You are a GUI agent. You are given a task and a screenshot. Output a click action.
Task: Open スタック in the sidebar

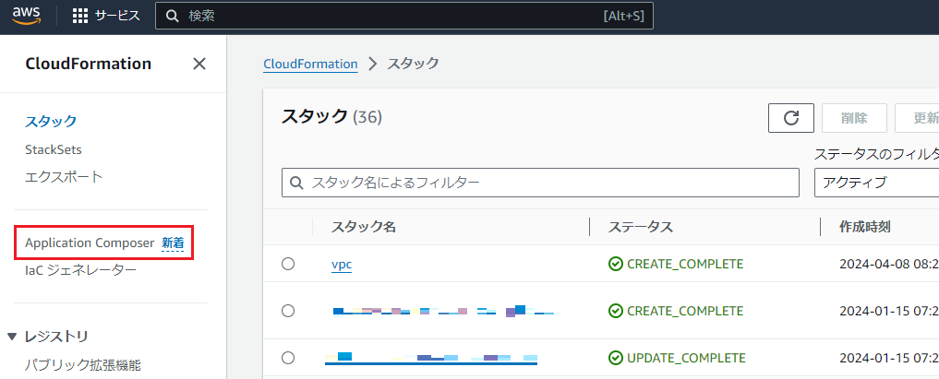coord(51,122)
